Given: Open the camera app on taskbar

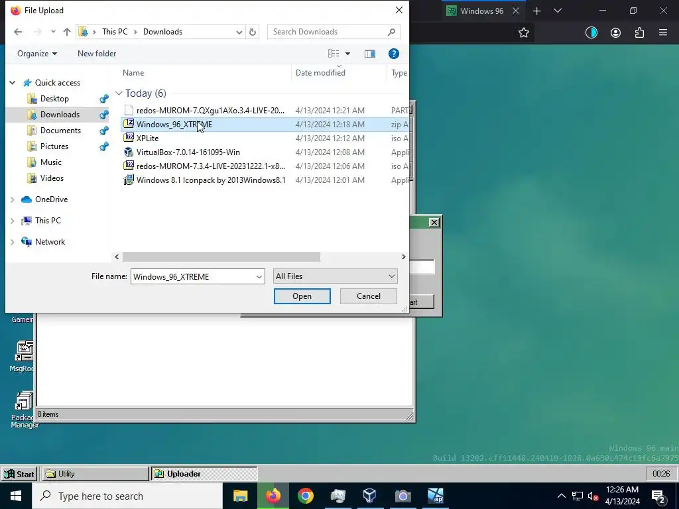Looking at the screenshot, I should (x=402, y=496).
